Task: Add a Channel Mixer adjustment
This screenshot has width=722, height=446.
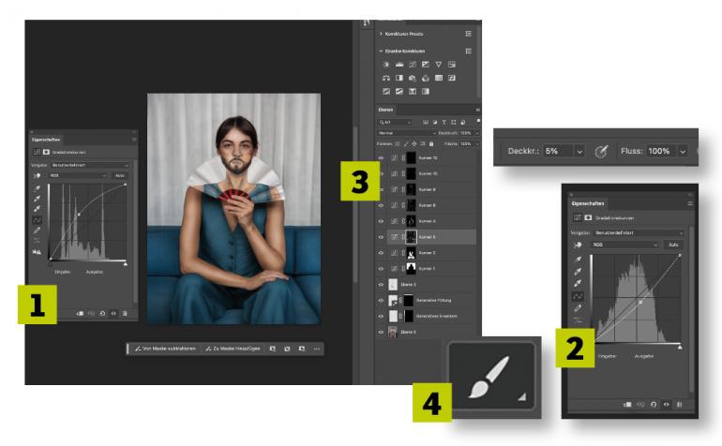Action: click(x=426, y=78)
